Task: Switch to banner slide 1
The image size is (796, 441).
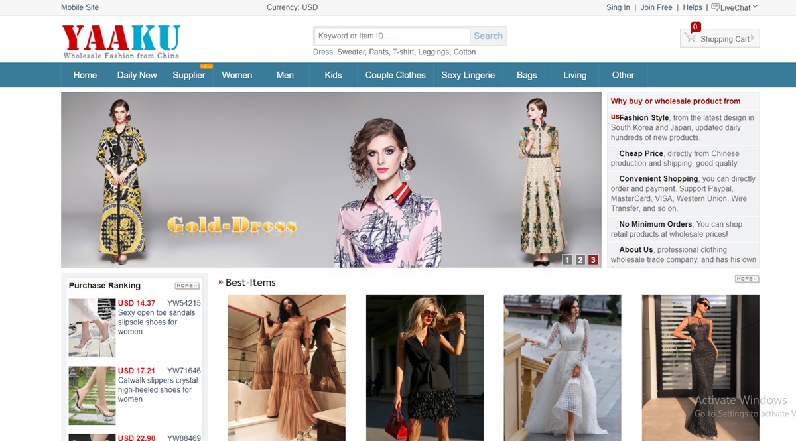Action: click(567, 259)
